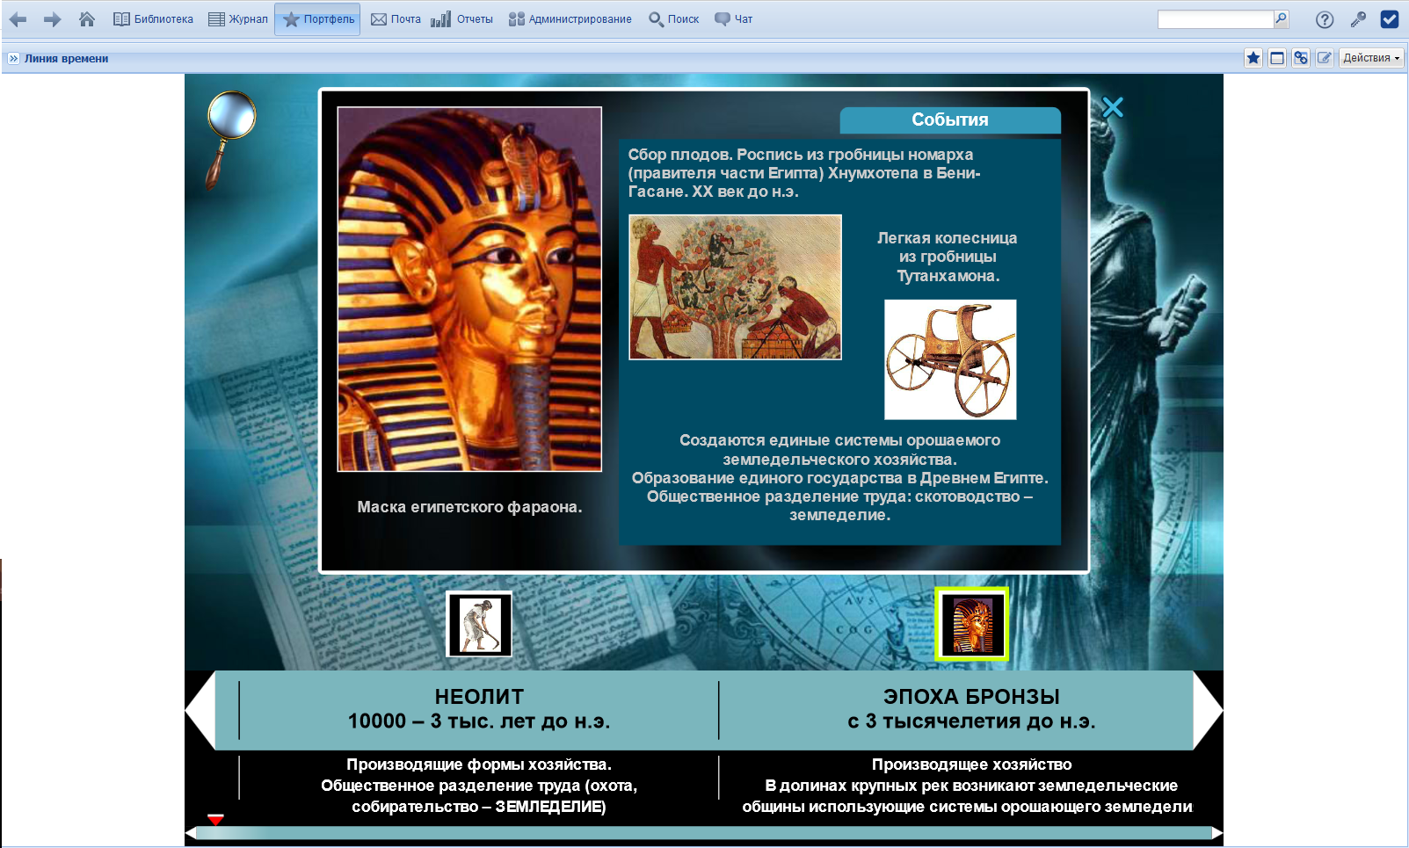Image resolution: width=1409 pixels, height=848 pixels.
Task: Click the bottom timeline scrollbar track
Action: [x=703, y=833]
